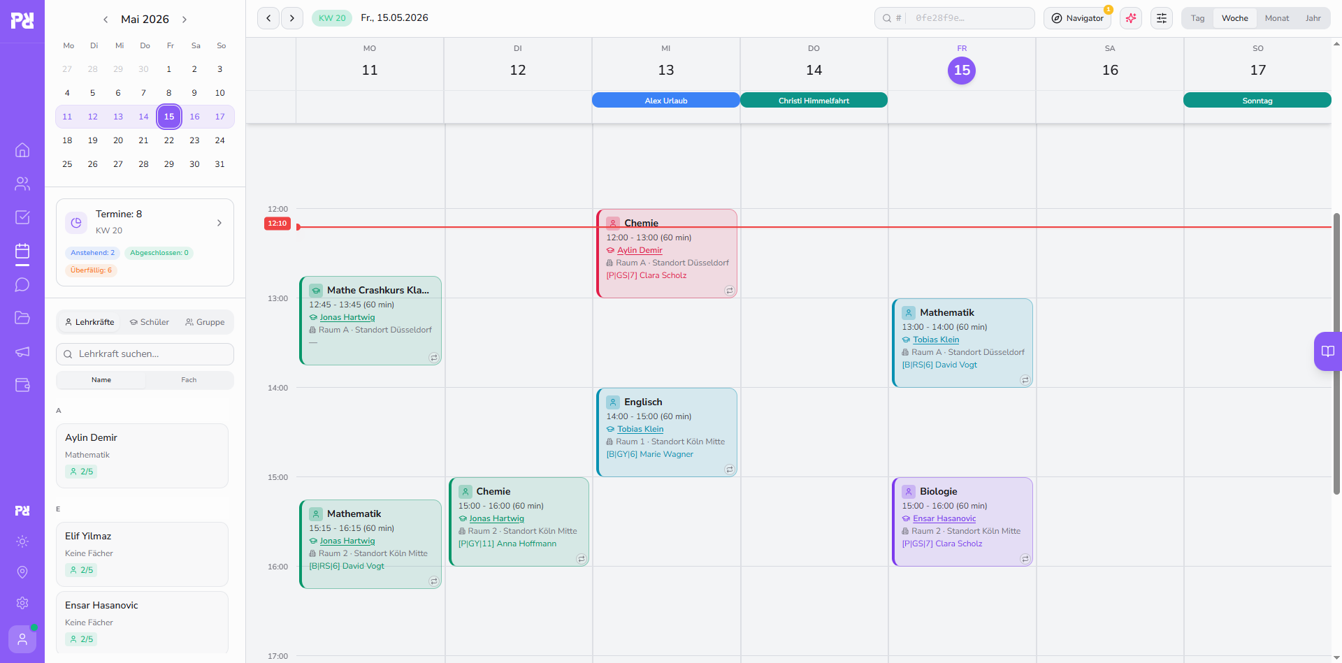Open the home icon in sidebar
This screenshot has width=1342, height=663.
click(22, 150)
